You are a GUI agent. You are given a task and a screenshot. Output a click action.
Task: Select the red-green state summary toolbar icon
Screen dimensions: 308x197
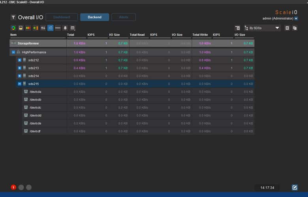tap(28, 28)
